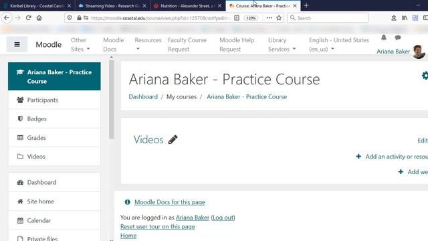Open the Ariana Baker user menu name
428x241 pixels.
tap(393, 52)
